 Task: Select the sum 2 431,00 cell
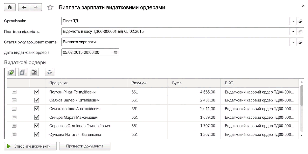tap(194, 100)
